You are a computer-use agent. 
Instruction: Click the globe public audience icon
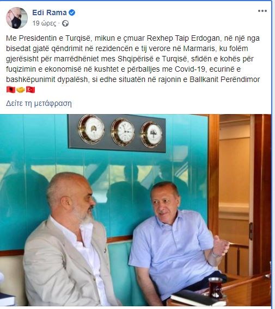tap(65, 24)
